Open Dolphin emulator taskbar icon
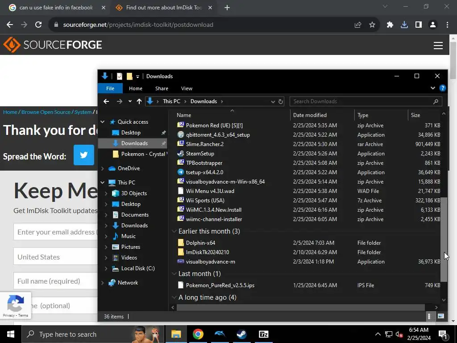 tap(220, 334)
